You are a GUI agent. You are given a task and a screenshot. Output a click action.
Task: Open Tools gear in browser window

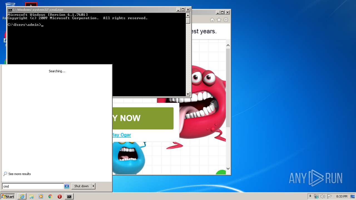226,20
